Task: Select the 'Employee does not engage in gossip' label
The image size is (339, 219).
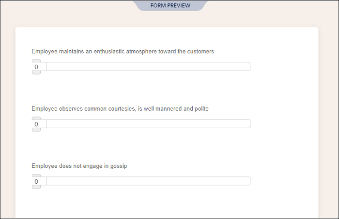Action: point(79,166)
